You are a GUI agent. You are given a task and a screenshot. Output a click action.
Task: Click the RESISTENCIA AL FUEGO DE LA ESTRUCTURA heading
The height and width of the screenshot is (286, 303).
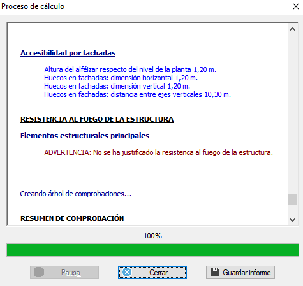click(97, 119)
